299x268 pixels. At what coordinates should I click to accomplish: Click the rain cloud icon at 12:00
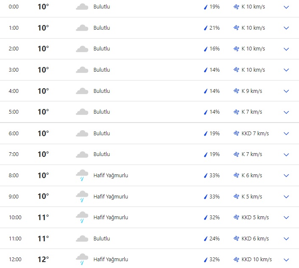(82, 260)
